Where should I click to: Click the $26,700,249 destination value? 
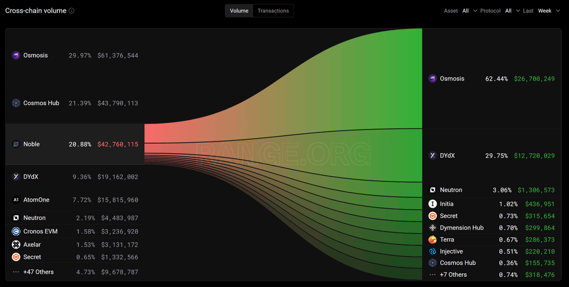(534, 79)
